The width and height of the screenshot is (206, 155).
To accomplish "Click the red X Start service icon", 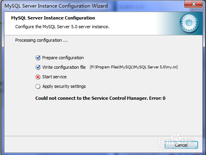I will point(38,77).
